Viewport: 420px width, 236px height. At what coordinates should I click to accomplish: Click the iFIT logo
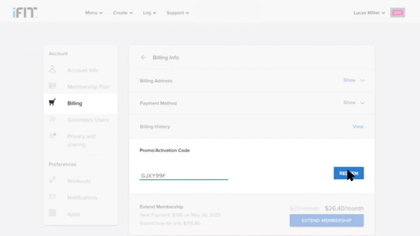pos(24,13)
